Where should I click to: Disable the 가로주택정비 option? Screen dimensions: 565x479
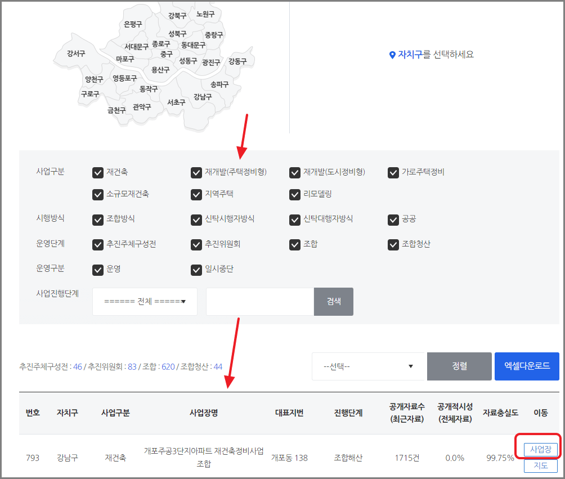tap(393, 172)
